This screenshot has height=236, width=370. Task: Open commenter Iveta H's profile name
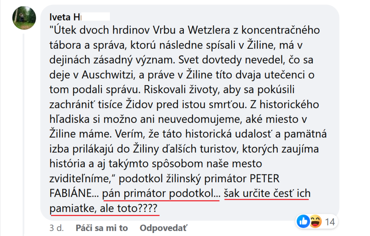click(65, 17)
